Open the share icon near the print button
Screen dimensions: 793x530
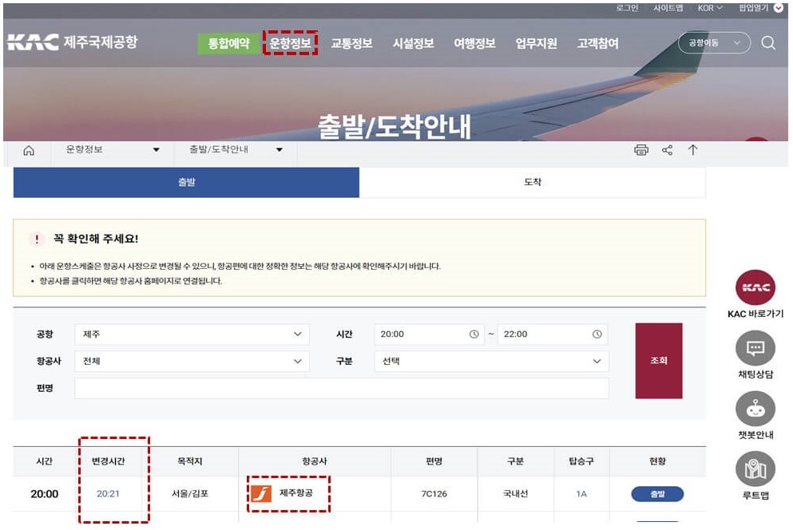pyautogui.click(x=668, y=149)
